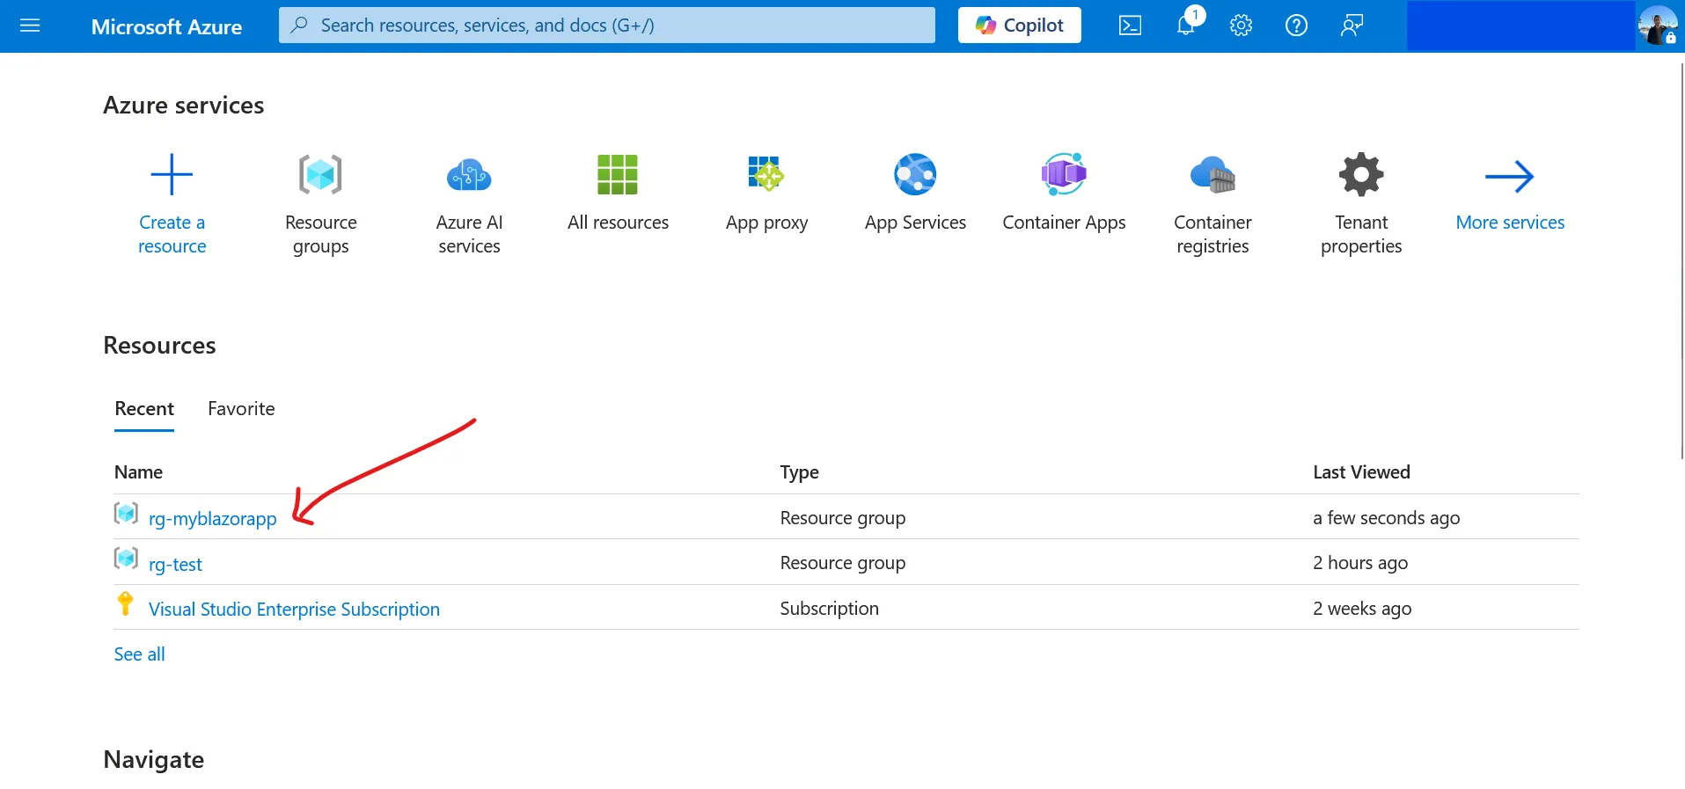Image resolution: width=1685 pixels, height=789 pixels.
Task: Click the '2 hours ago' cell
Action: [1360, 563]
